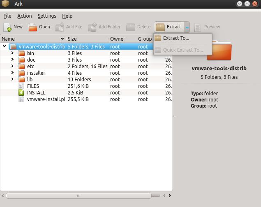Select the installer folder row

click(x=36, y=73)
